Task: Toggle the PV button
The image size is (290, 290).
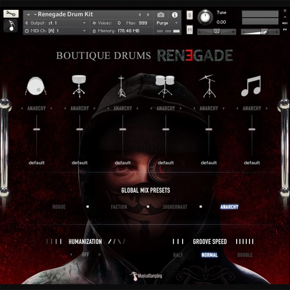Action: pyautogui.click(x=285, y=29)
